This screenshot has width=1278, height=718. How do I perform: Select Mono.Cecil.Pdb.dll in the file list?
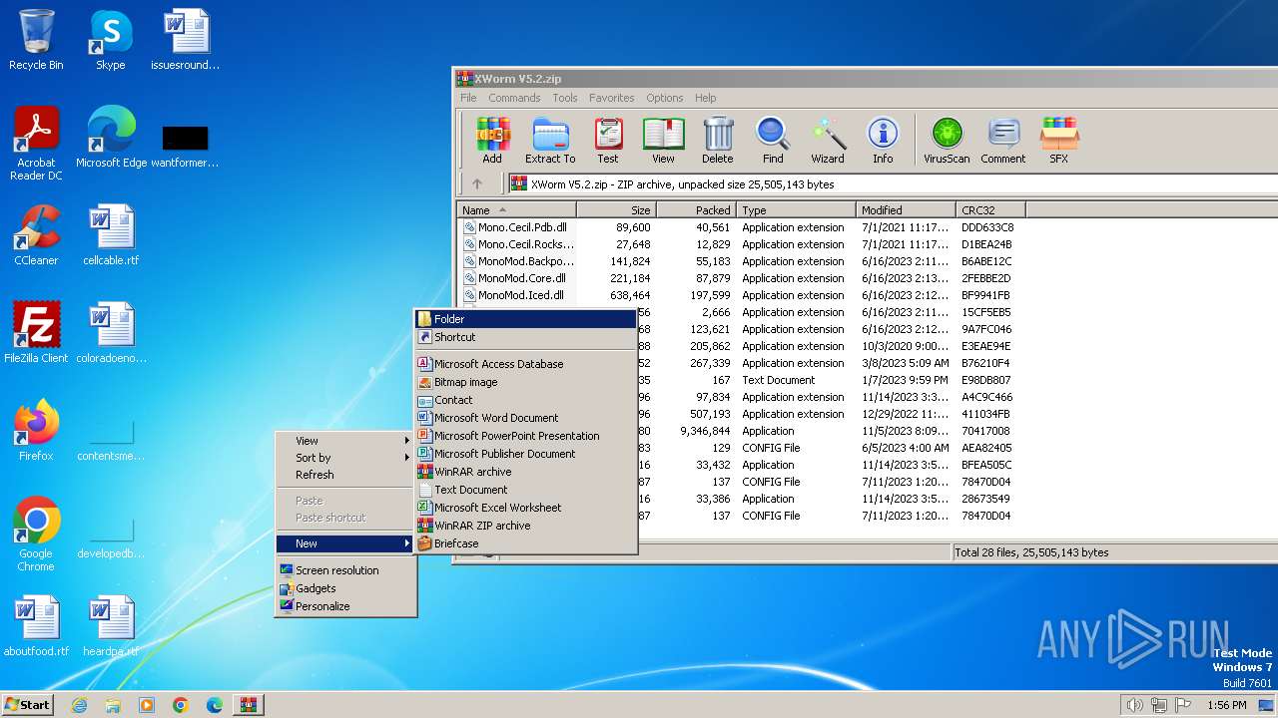522,227
